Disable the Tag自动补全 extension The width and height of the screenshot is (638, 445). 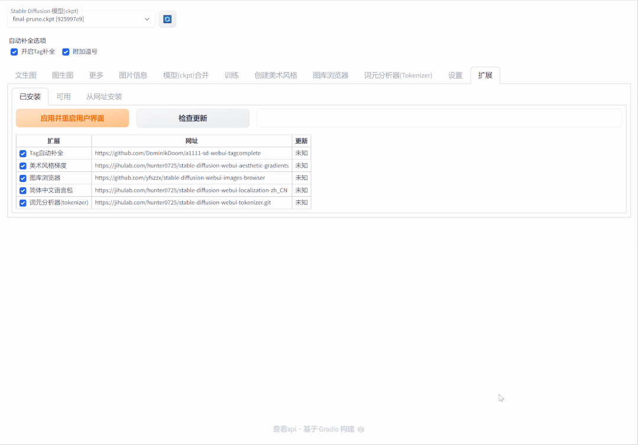point(22,153)
